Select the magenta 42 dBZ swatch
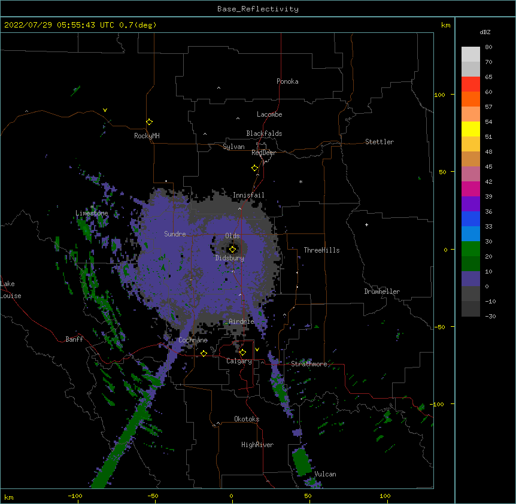This screenshot has width=516, height=504. click(471, 189)
